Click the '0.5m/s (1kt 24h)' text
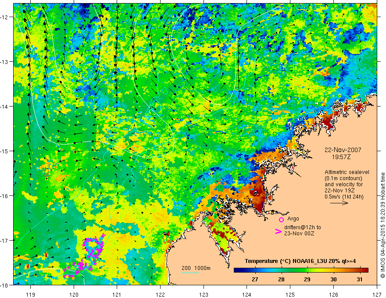 pyautogui.click(x=344, y=196)
